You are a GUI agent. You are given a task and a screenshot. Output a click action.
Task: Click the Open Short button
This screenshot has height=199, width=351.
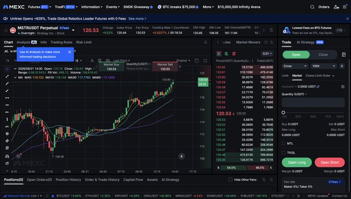(x=329, y=162)
